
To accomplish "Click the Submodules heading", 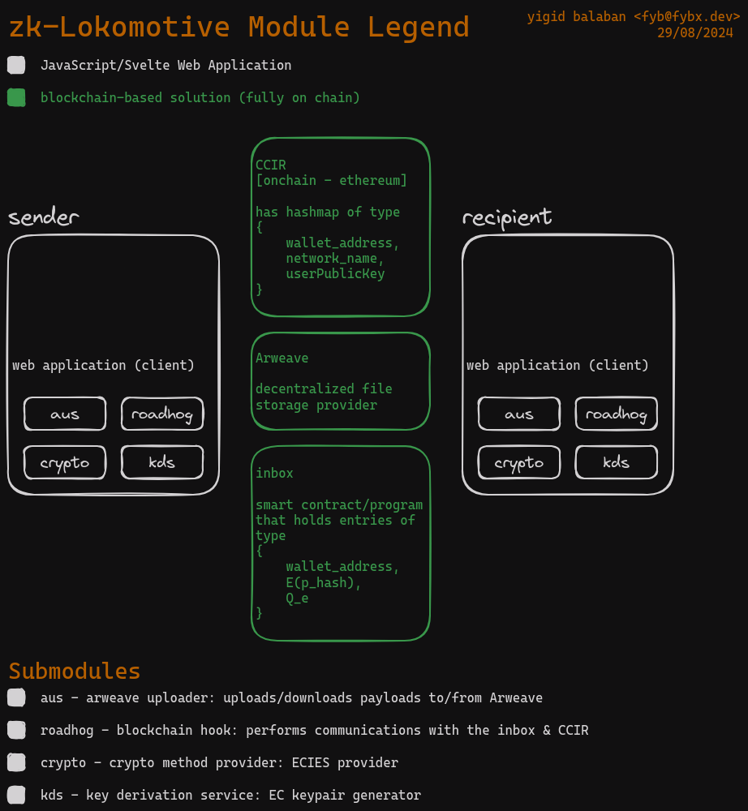I will point(75,672).
